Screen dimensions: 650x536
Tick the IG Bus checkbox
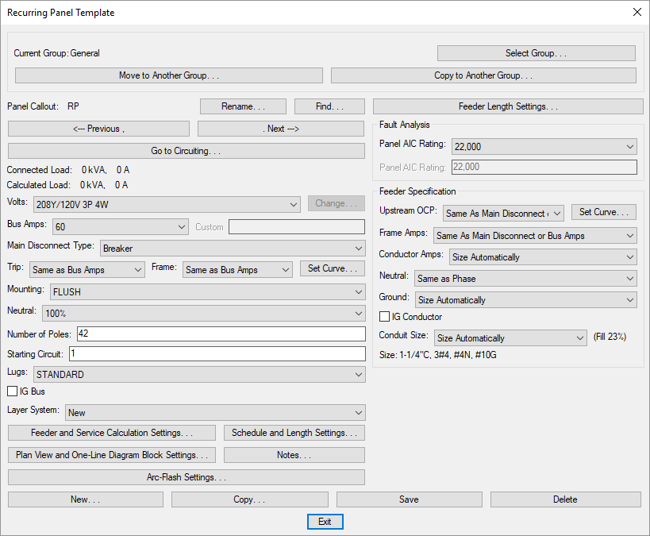point(13,391)
